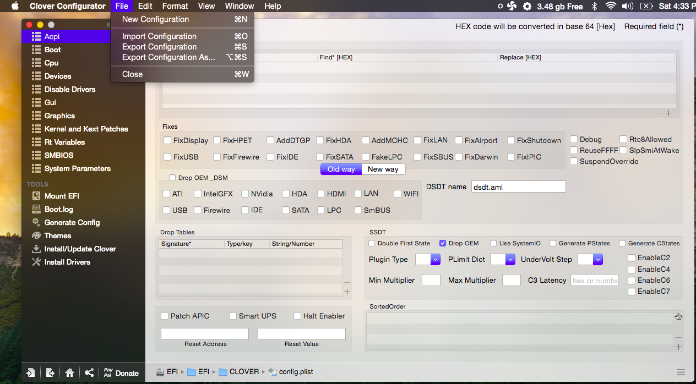This screenshot has width=696, height=384.
Task: Click the EFI disk icon in path bar
Action: (160, 372)
